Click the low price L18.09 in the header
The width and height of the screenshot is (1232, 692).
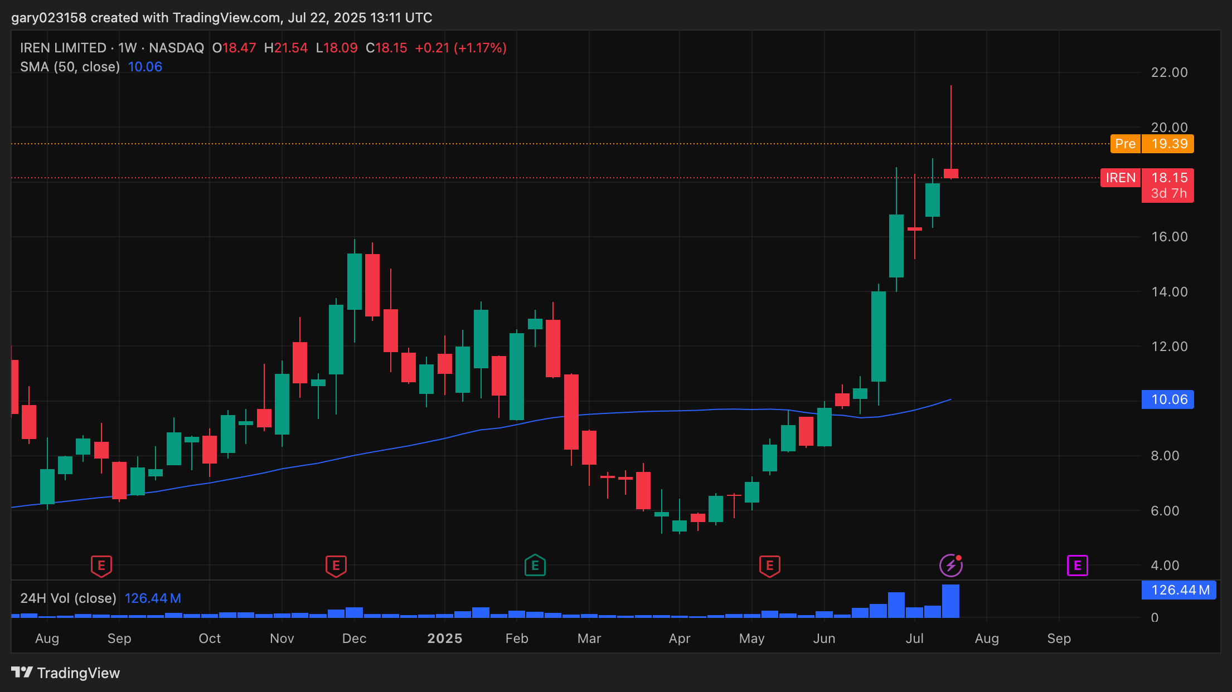[x=337, y=48]
